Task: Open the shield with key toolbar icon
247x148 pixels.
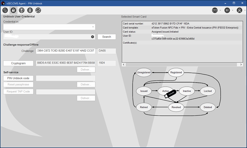Action: [21, 10]
